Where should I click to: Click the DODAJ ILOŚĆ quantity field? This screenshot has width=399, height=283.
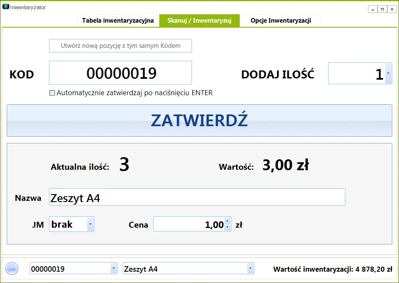coord(357,73)
